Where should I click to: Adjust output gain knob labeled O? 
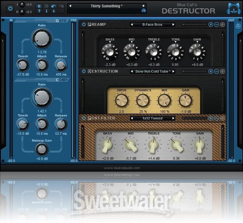22,12
